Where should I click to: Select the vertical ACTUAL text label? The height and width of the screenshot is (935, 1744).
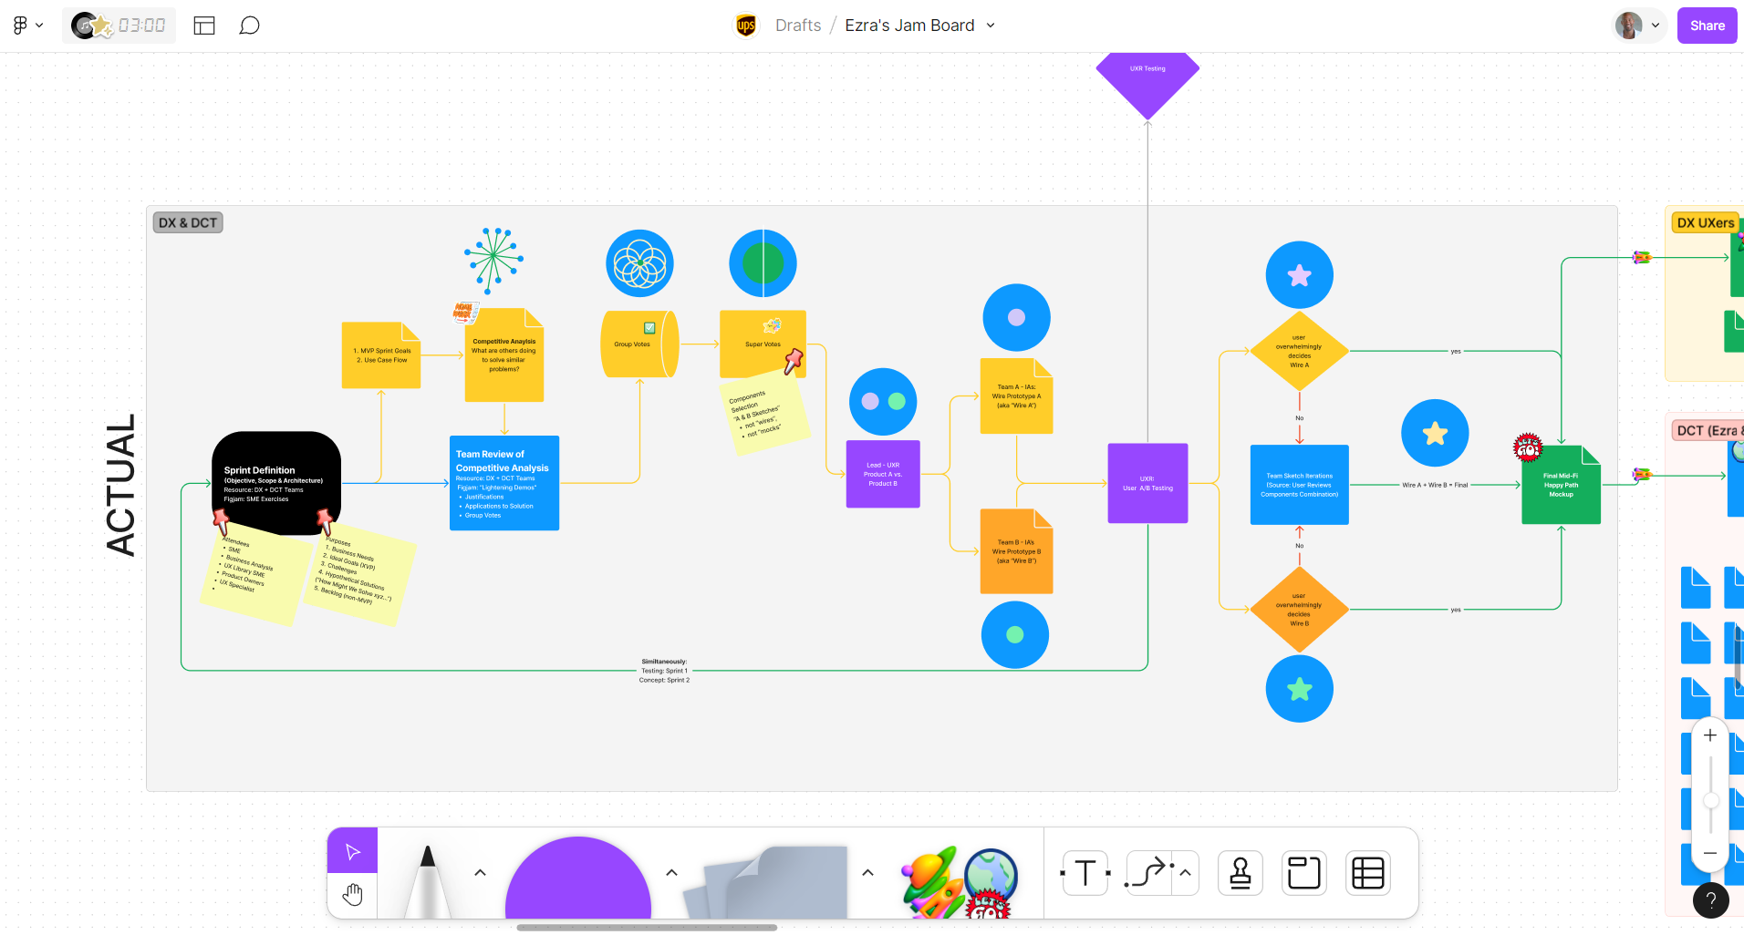(x=120, y=484)
